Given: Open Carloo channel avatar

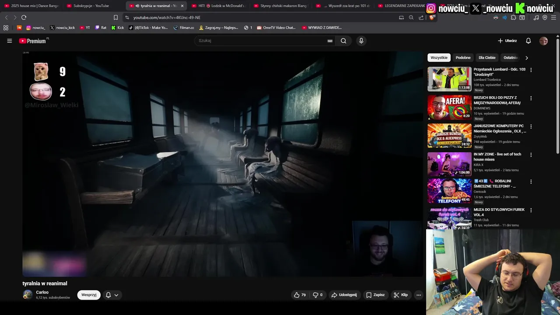Looking at the screenshot, I should coord(28,295).
